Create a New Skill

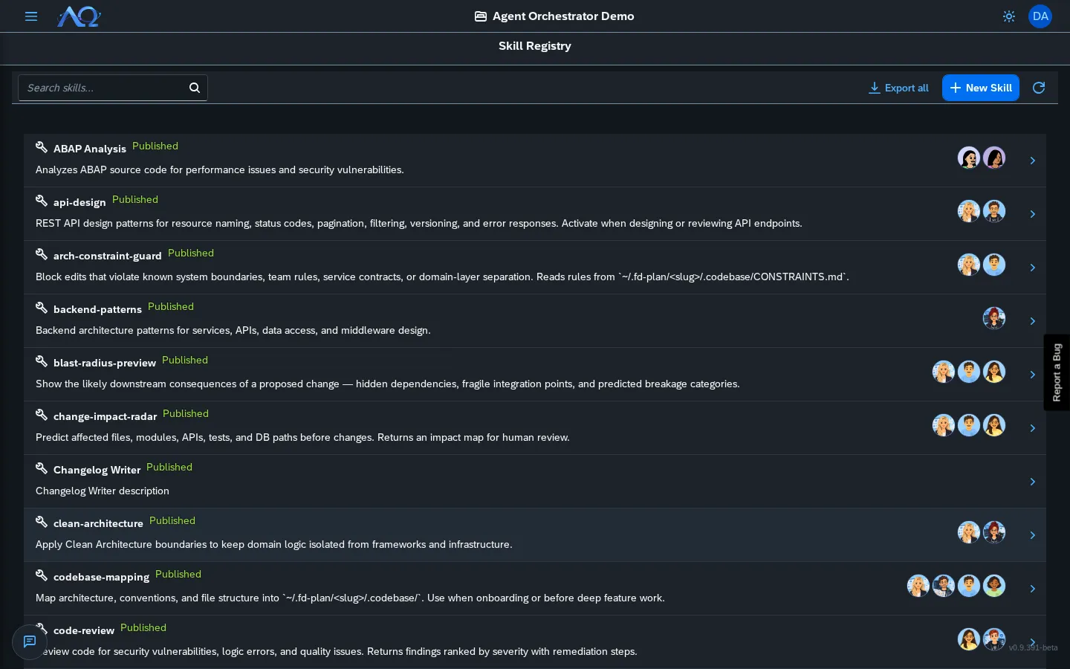pos(981,88)
